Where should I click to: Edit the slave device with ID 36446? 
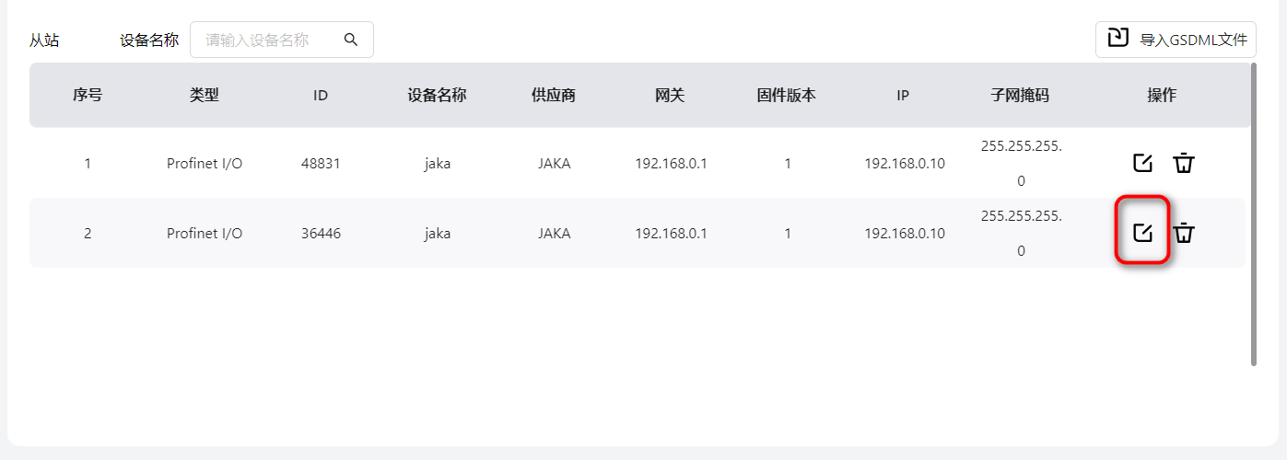(1142, 233)
